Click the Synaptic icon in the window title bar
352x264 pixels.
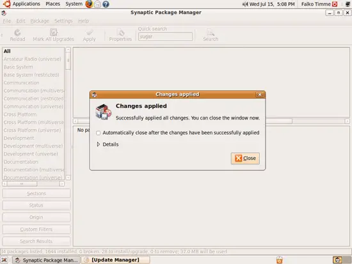tap(4, 13)
